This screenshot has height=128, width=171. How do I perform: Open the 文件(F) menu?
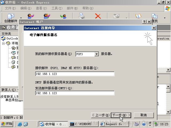(10, 8)
